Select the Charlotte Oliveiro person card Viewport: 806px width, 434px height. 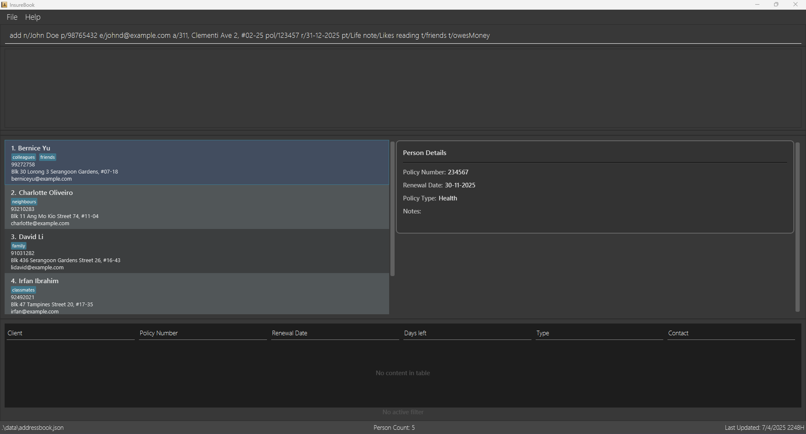[x=197, y=207]
